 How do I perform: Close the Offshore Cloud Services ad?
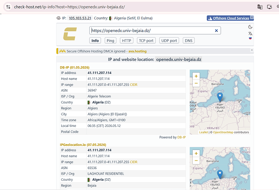[x=252, y=17]
